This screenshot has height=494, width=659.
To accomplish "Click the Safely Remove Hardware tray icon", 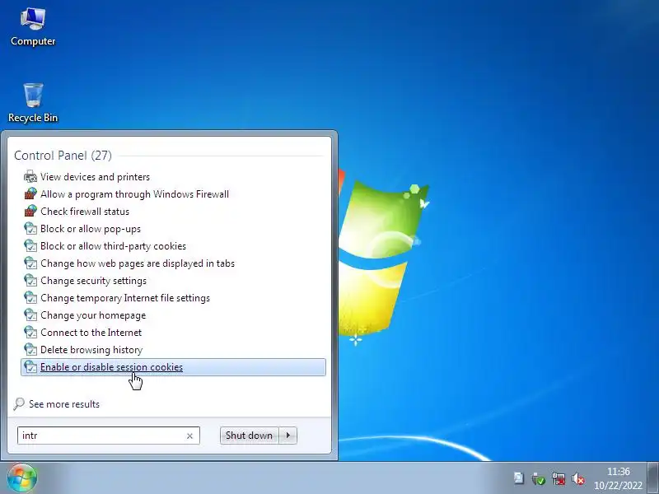I will (539, 478).
